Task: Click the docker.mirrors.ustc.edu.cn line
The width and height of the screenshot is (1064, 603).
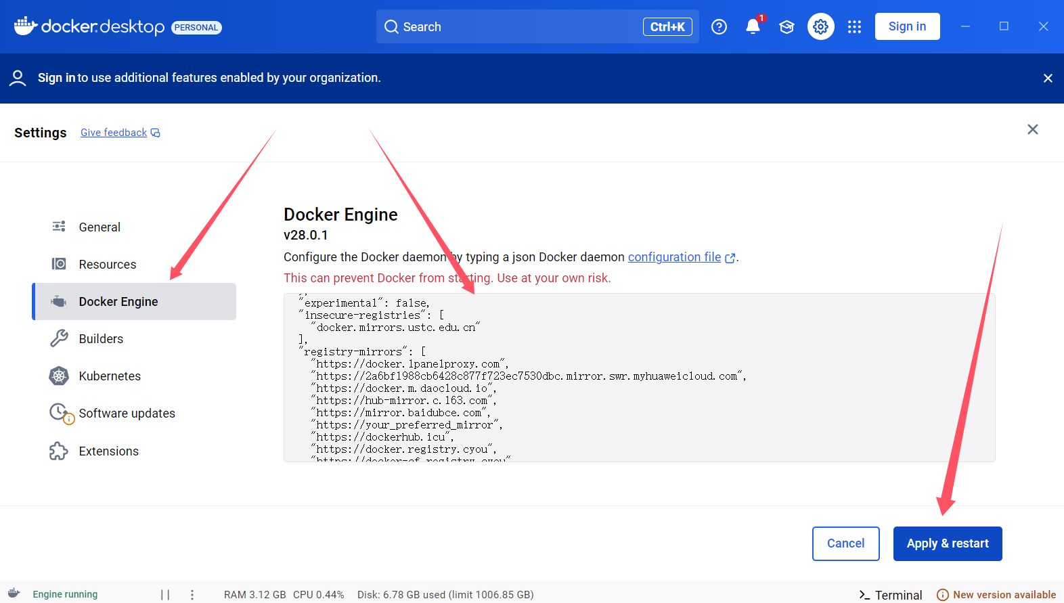Action: (x=395, y=327)
